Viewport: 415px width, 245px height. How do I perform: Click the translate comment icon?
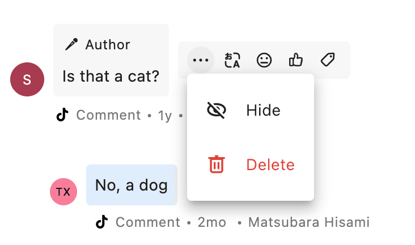point(232,60)
